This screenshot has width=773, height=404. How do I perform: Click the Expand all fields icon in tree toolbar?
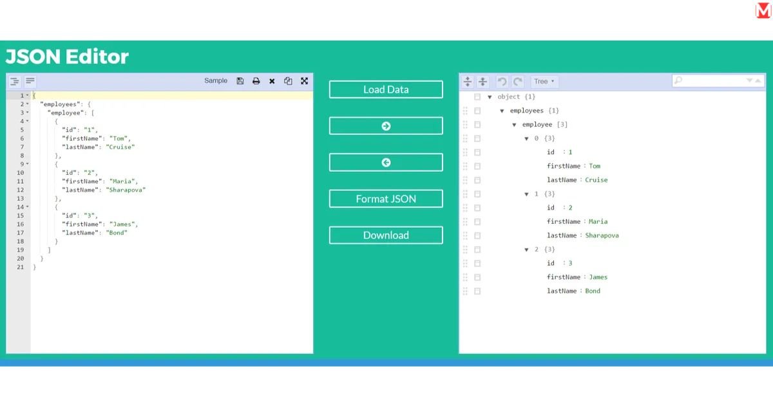click(468, 82)
